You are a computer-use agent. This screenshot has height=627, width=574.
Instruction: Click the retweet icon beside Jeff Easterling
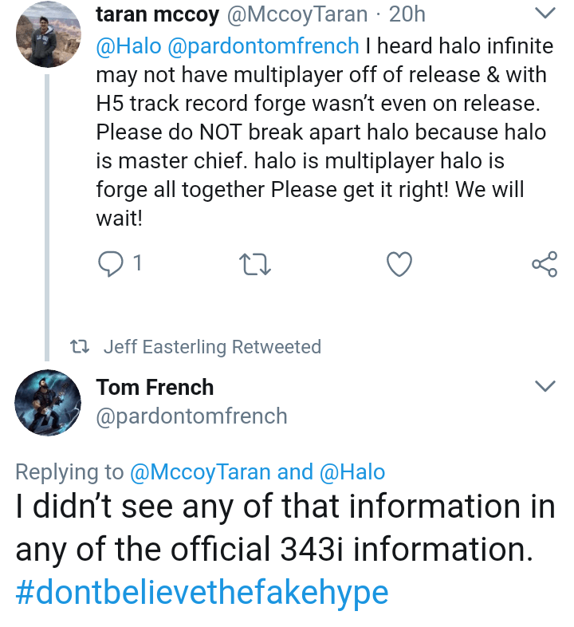pyautogui.click(x=78, y=347)
